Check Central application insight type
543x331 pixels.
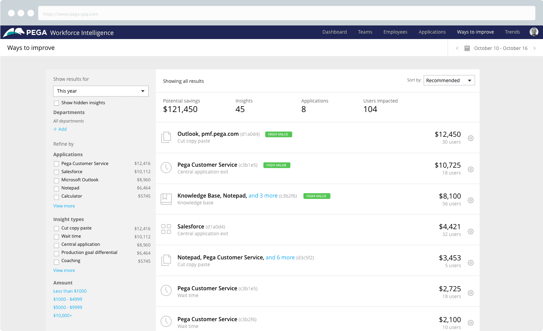coord(56,245)
